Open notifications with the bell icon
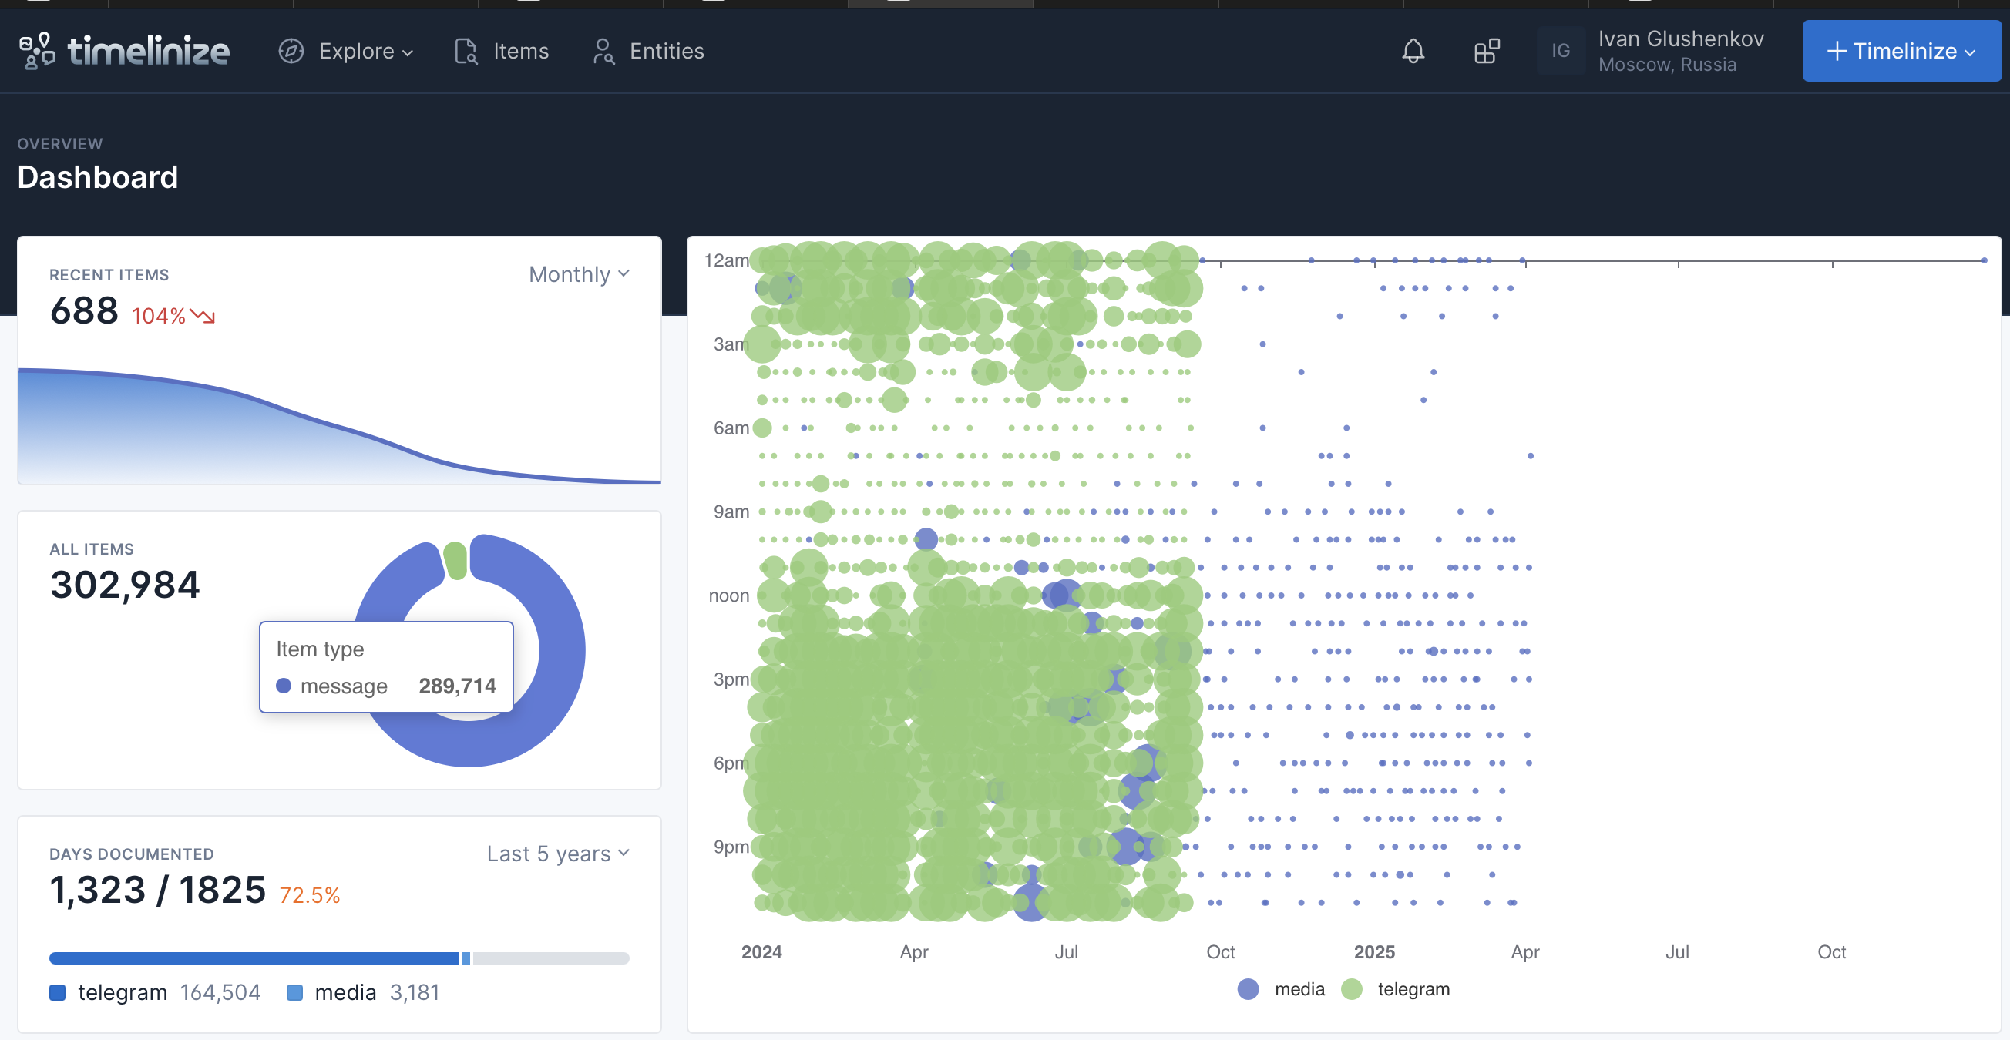 1413,50
